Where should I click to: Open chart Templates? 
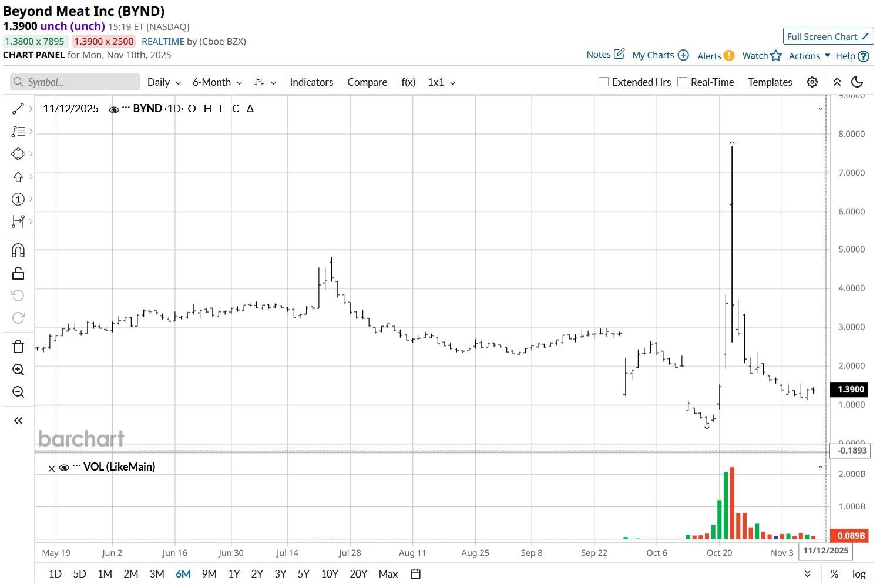pyautogui.click(x=770, y=82)
